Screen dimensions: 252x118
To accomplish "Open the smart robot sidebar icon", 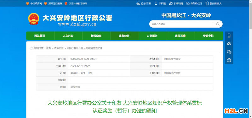I will (229, 60).
